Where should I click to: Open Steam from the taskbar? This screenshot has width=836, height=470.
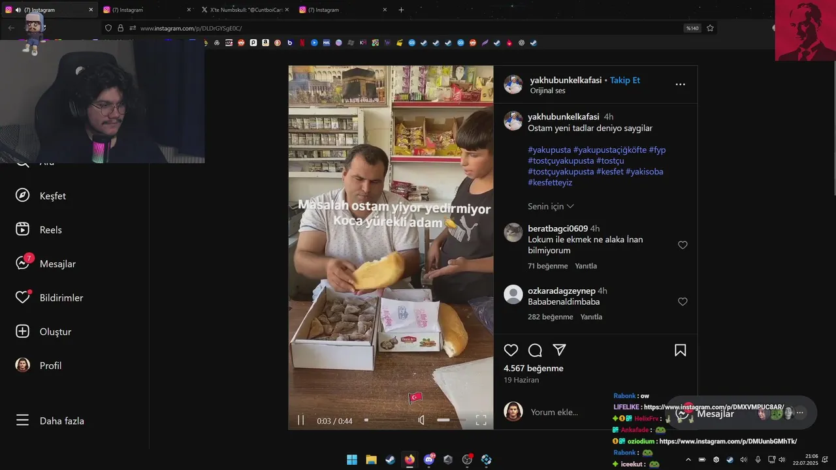390,460
